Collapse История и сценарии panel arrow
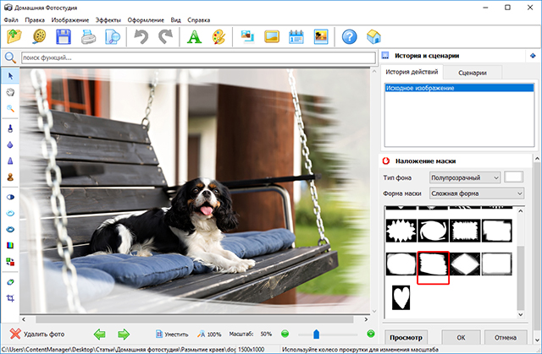 pyautogui.click(x=533, y=56)
